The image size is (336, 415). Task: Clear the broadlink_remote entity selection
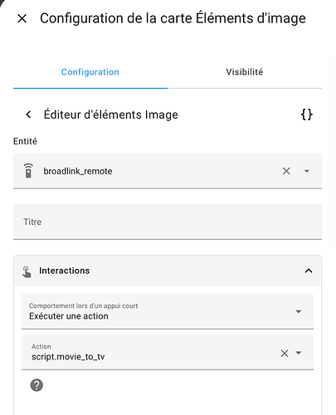[x=286, y=171]
